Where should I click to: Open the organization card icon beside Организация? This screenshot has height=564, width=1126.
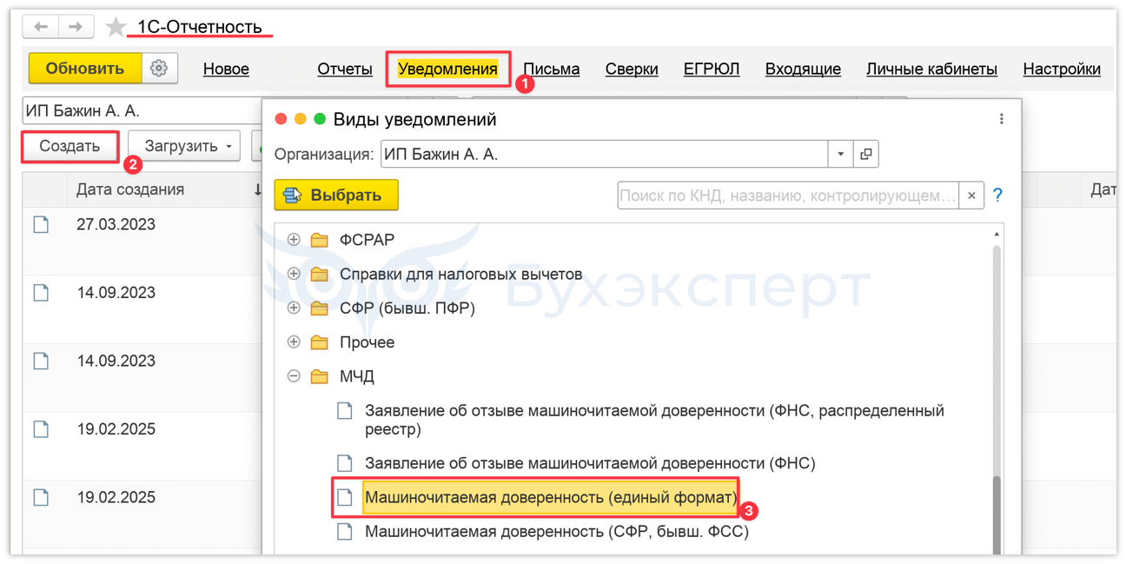coord(865,155)
